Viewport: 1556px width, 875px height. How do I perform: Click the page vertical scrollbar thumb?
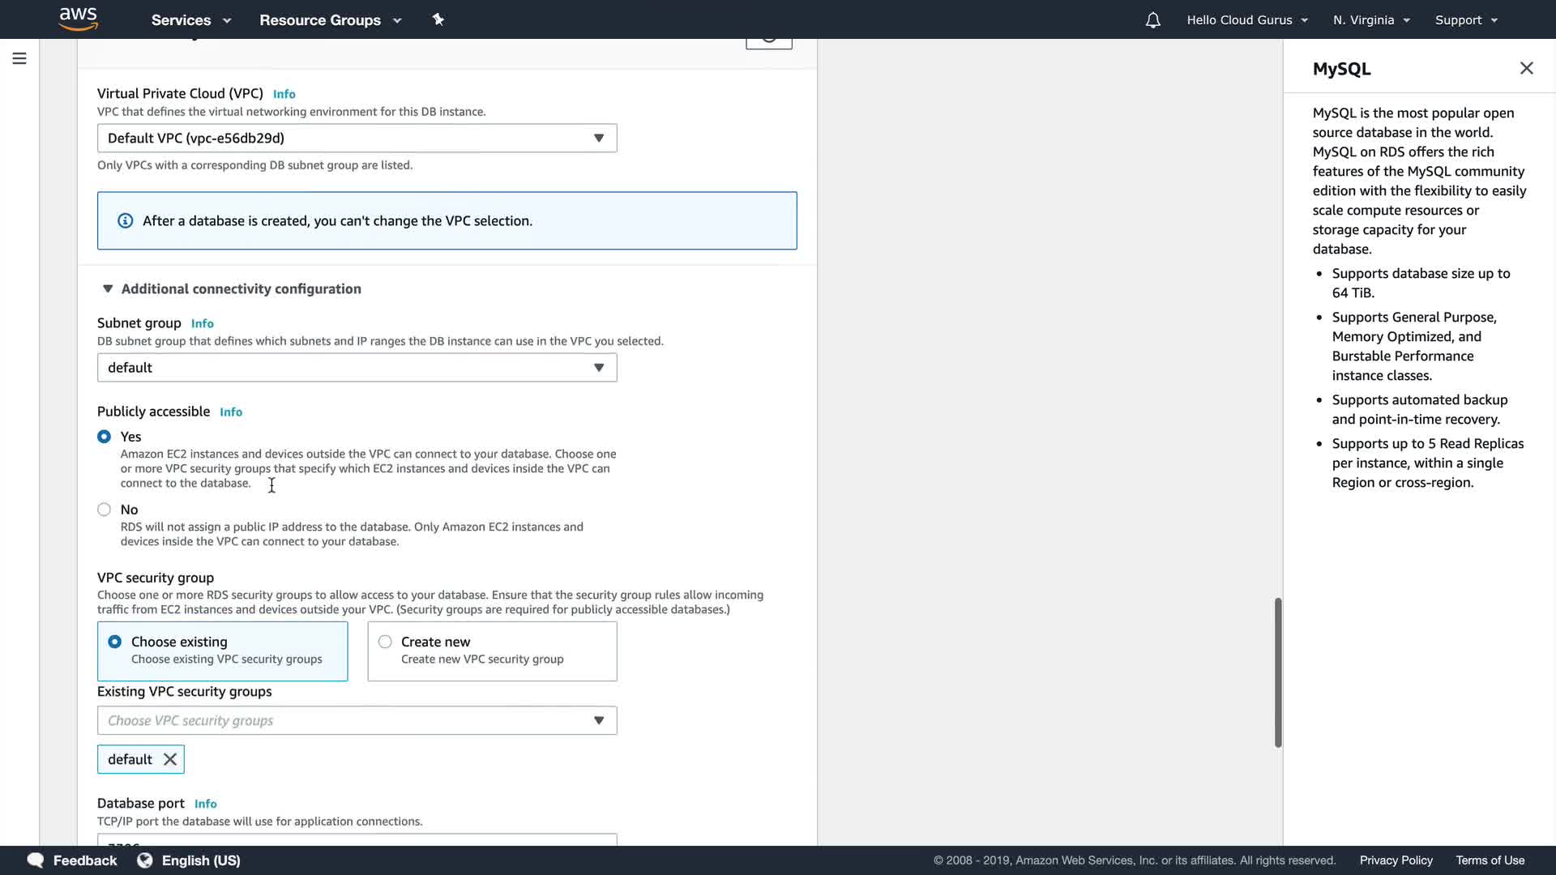[1278, 672]
